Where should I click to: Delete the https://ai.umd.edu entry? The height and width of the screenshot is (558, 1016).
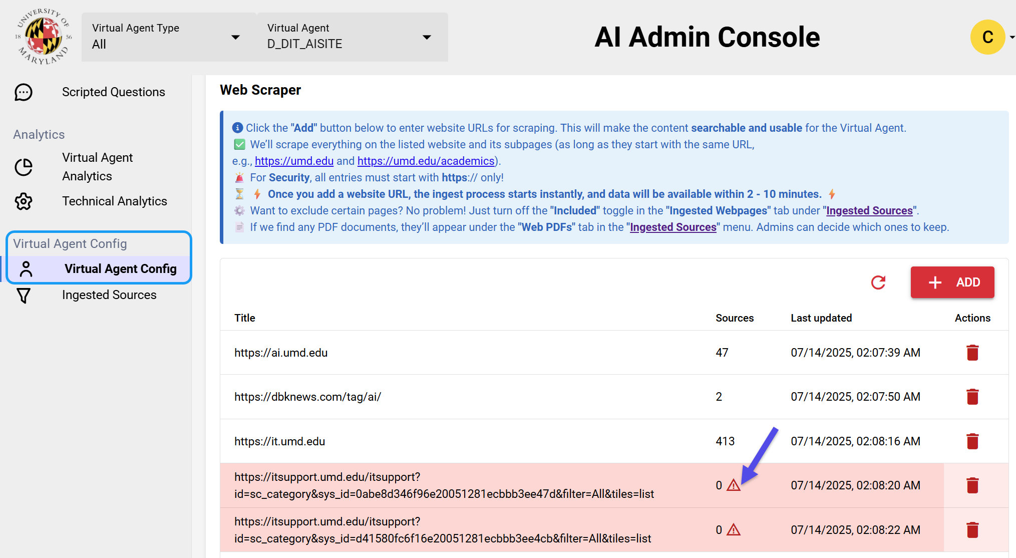tap(972, 353)
